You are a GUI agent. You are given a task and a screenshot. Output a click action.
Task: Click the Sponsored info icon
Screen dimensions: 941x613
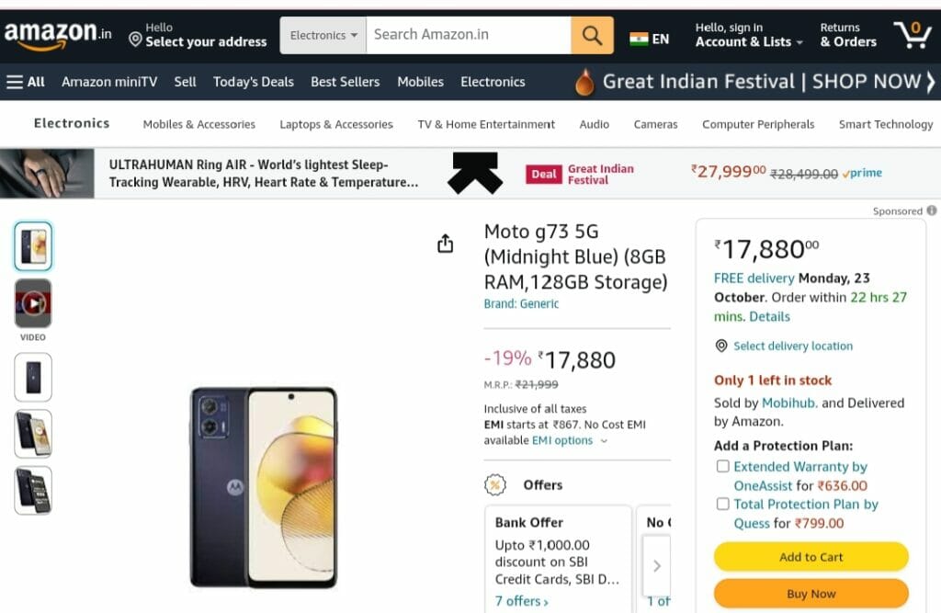[932, 210]
